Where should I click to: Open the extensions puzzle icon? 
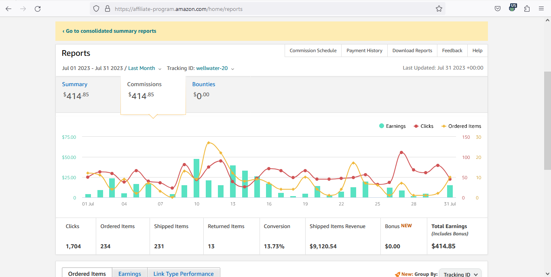click(x=527, y=8)
